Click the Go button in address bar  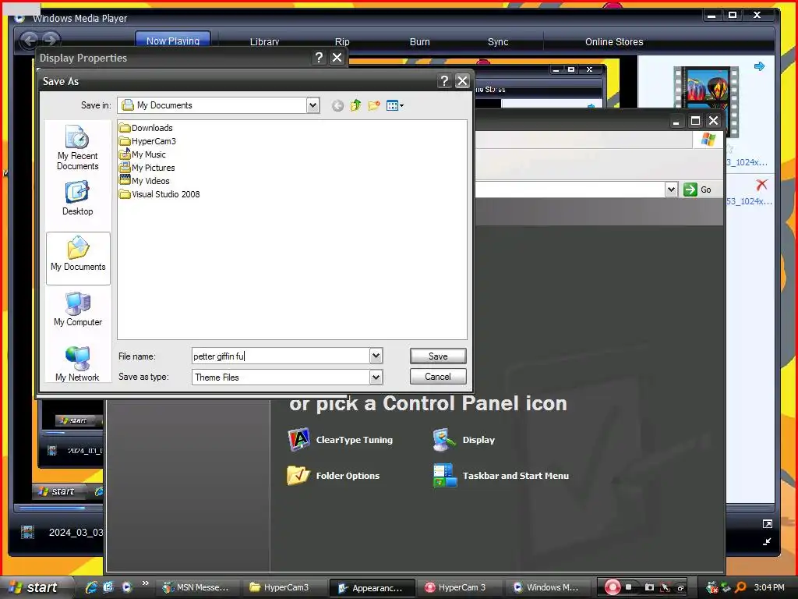[x=697, y=190]
